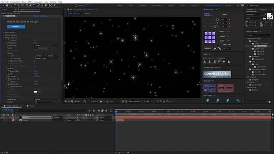The width and height of the screenshot is (274, 154).
Task: Toggle Opacity stopwatch keyframe
Action: [x=9, y=82]
